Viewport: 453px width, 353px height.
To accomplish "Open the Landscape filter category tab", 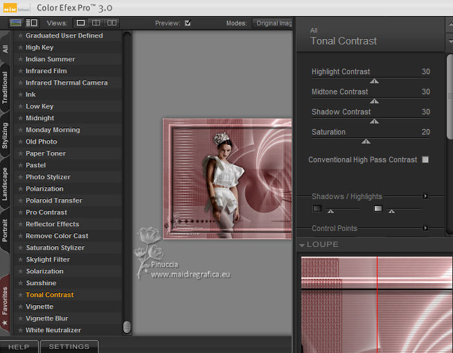I will (6, 184).
